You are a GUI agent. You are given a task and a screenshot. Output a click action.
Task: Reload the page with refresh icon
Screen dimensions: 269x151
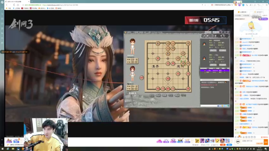[14, 5]
